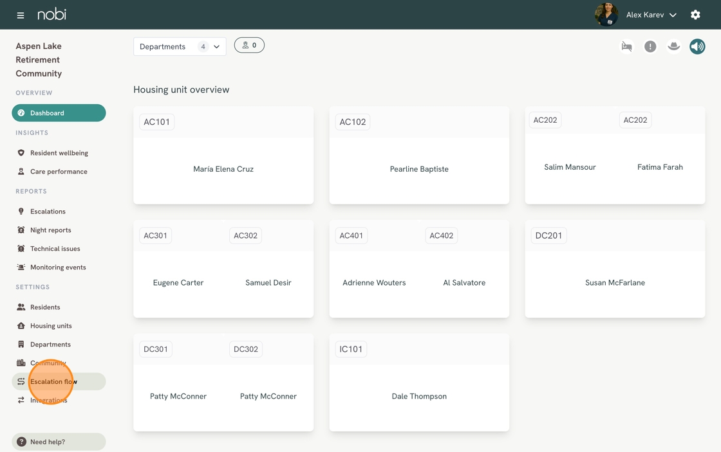This screenshot has width=721, height=452.
Task: Select housing unit tag AC402
Action: [x=442, y=236]
